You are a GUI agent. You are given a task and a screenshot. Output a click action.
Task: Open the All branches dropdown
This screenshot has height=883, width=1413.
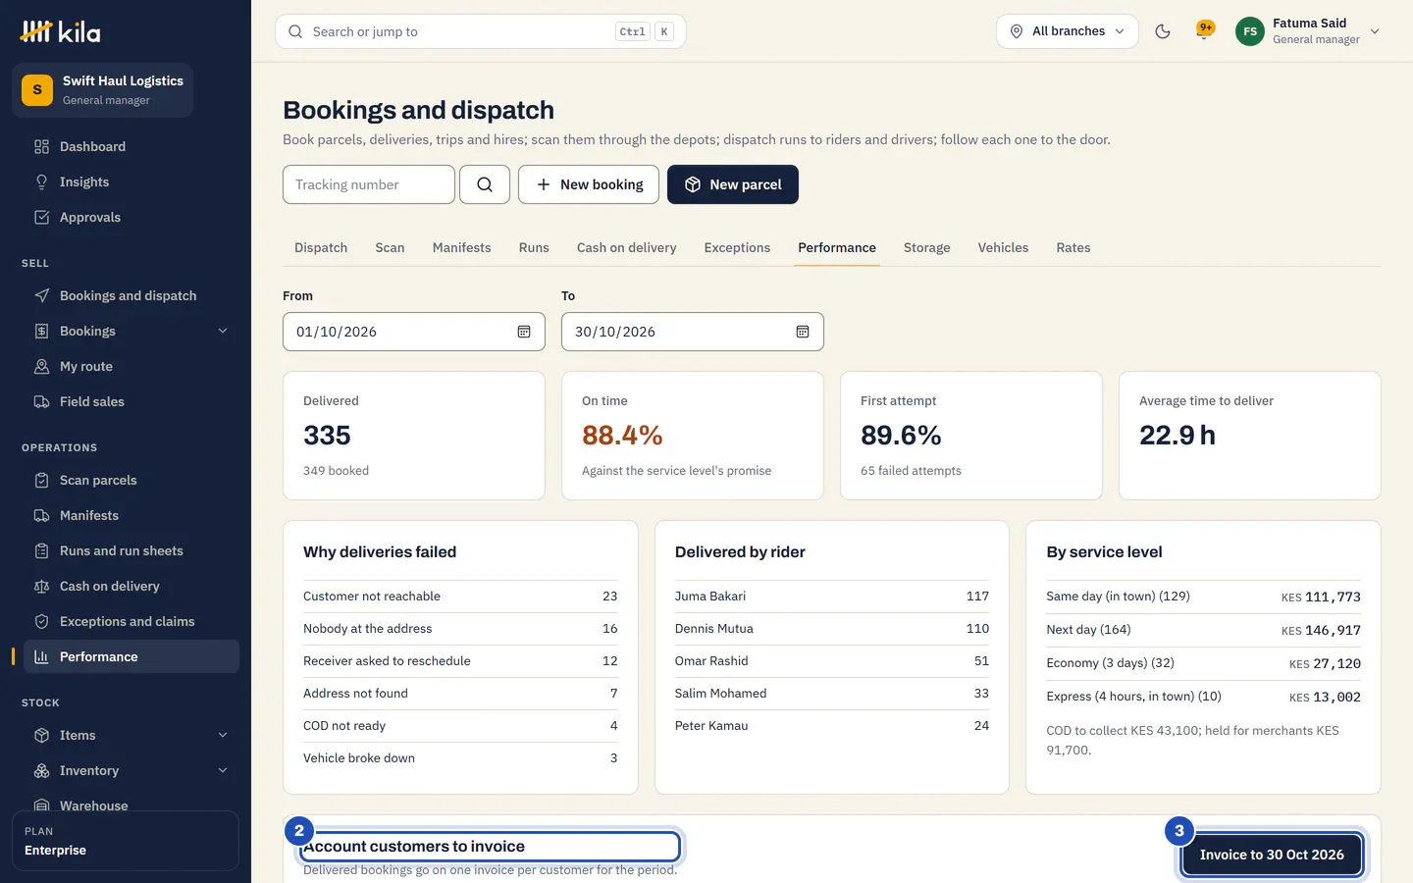click(1068, 31)
